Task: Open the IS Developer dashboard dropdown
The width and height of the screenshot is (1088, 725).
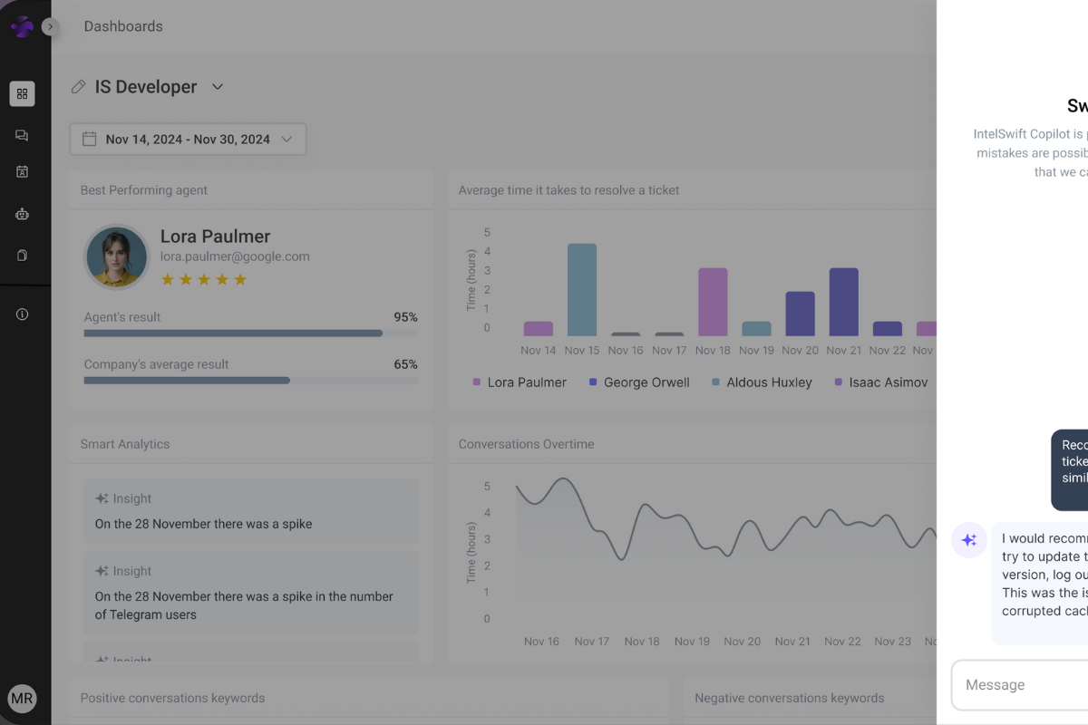Action: [x=218, y=87]
